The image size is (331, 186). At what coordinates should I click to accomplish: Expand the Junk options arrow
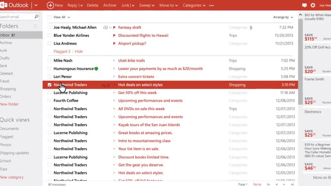coord(133,5)
